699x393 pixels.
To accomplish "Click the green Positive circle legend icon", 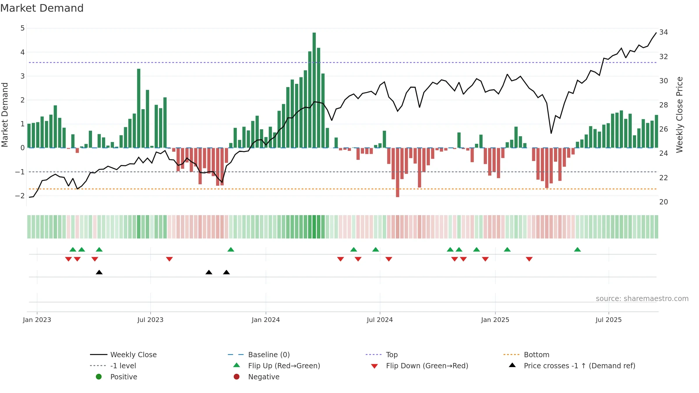I will click(x=99, y=377).
